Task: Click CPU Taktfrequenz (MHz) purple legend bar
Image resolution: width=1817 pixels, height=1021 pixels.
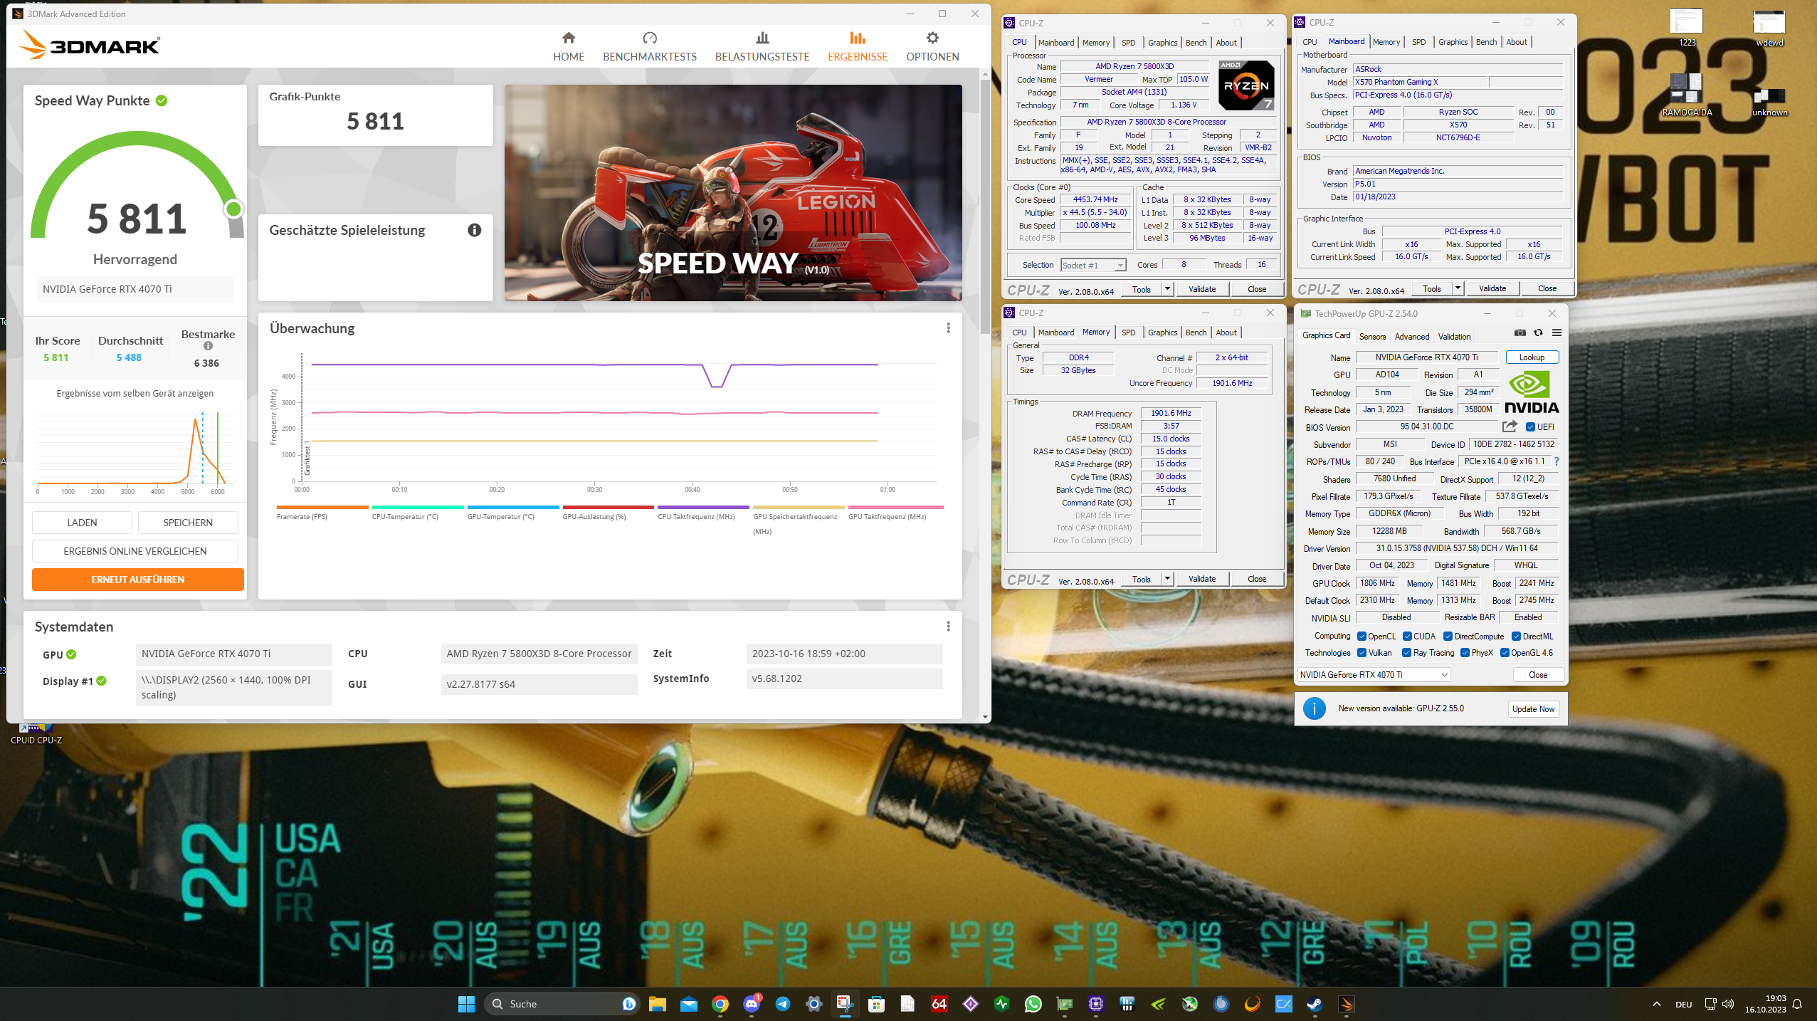Action: (x=703, y=508)
